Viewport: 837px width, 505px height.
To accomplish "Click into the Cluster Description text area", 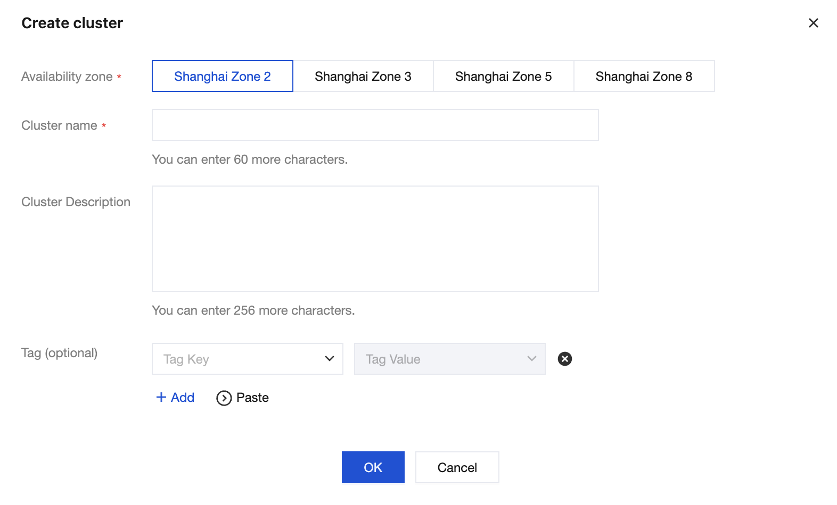I will (375, 238).
